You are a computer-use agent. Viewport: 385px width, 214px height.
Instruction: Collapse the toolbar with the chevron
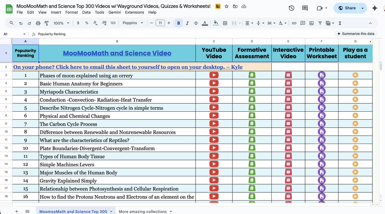370,23
